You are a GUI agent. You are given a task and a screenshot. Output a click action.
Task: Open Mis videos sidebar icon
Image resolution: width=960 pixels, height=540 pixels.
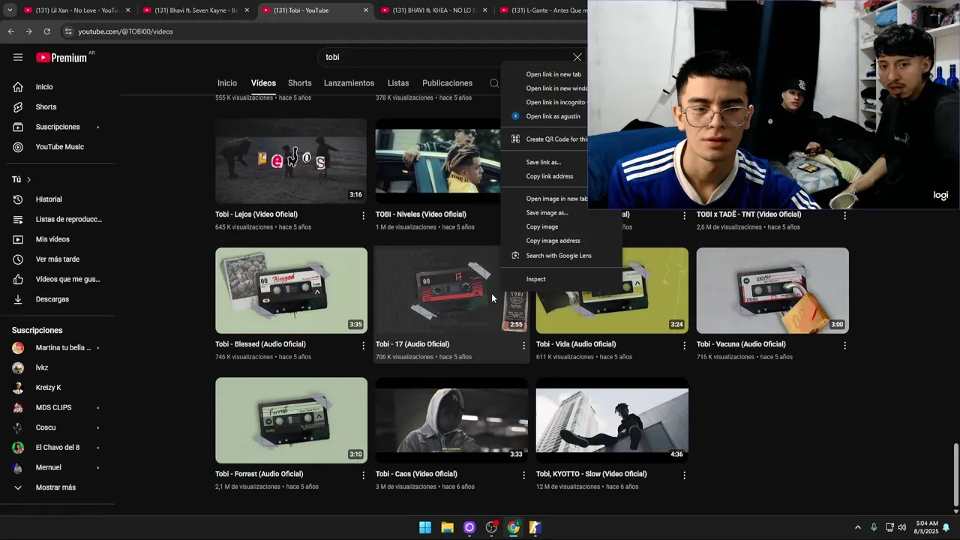[18, 239]
